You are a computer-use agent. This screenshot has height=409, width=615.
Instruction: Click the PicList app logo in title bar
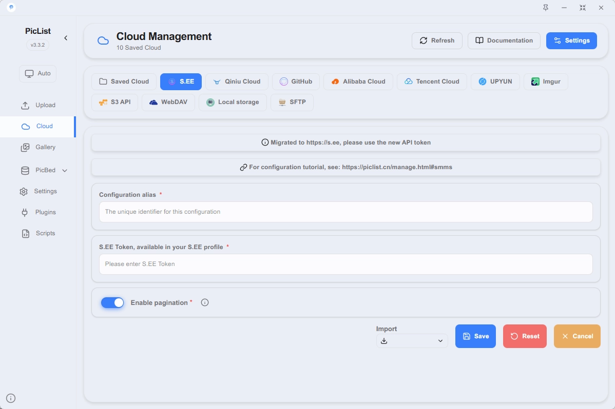click(11, 8)
